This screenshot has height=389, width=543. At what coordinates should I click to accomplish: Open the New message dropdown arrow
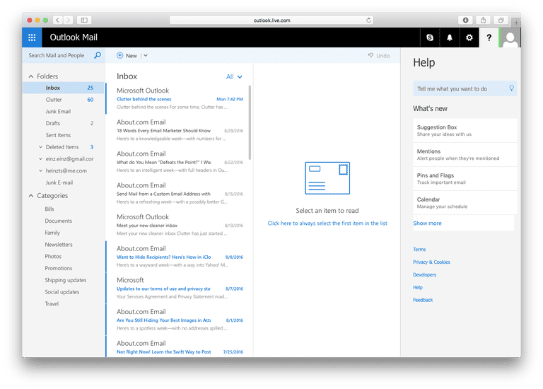[146, 55]
